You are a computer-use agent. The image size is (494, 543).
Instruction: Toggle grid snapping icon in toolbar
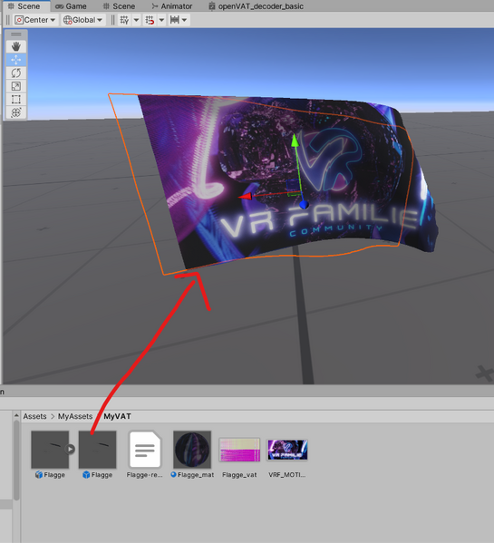124,20
